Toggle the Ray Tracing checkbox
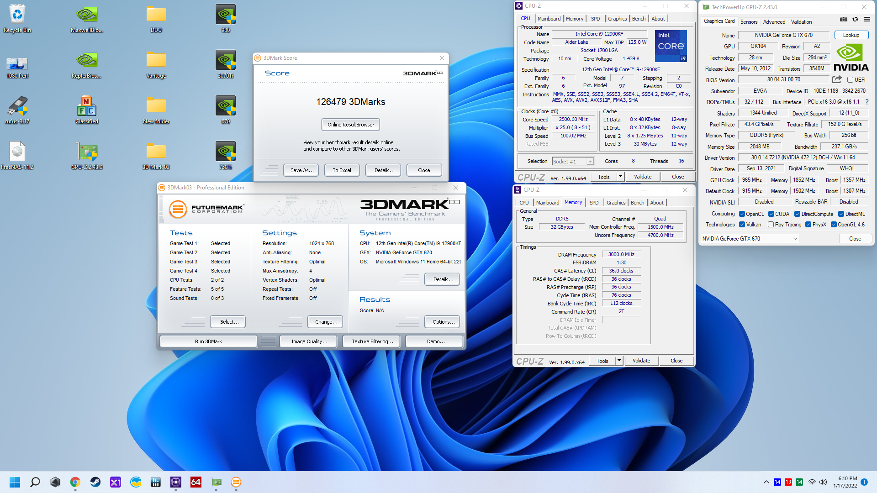The height and width of the screenshot is (493, 877). point(771,225)
